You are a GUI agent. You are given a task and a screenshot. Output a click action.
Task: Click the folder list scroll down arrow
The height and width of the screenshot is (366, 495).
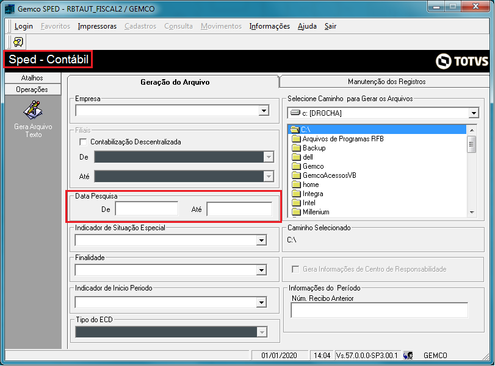click(x=472, y=213)
